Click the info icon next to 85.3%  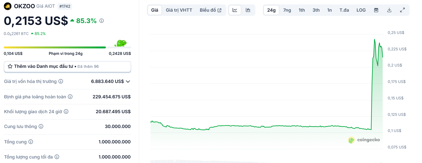102,21
